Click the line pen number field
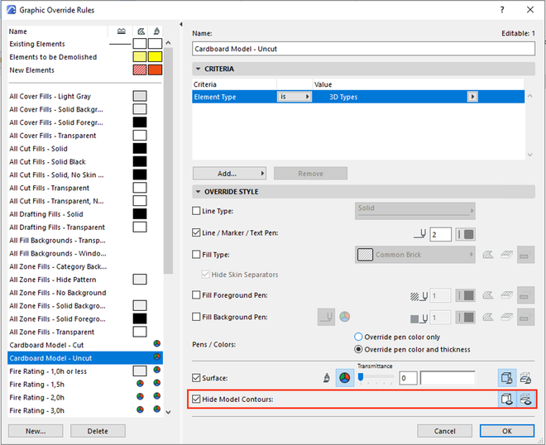The width and height of the screenshot is (546, 445). [440, 234]
